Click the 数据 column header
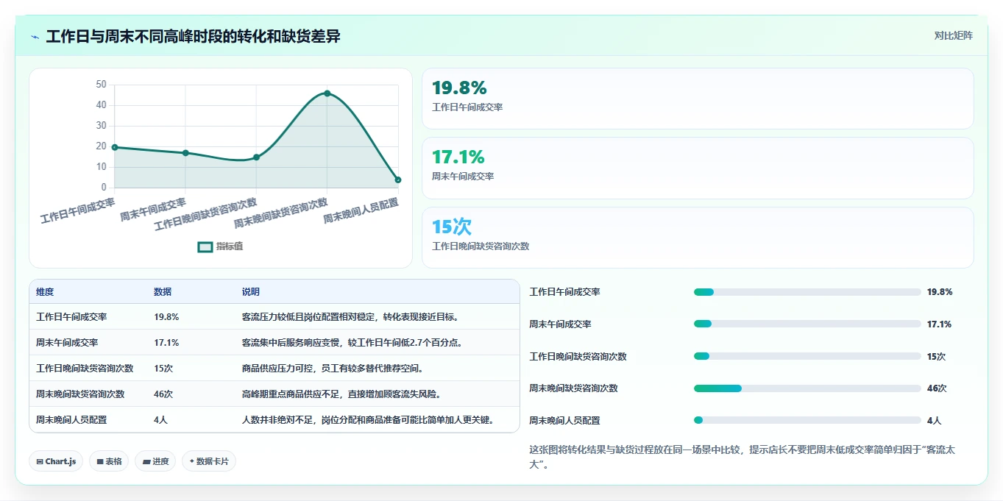 163,292
